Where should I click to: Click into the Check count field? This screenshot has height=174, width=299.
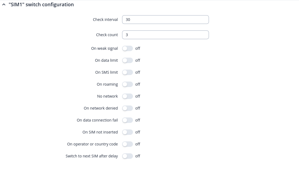165,35
